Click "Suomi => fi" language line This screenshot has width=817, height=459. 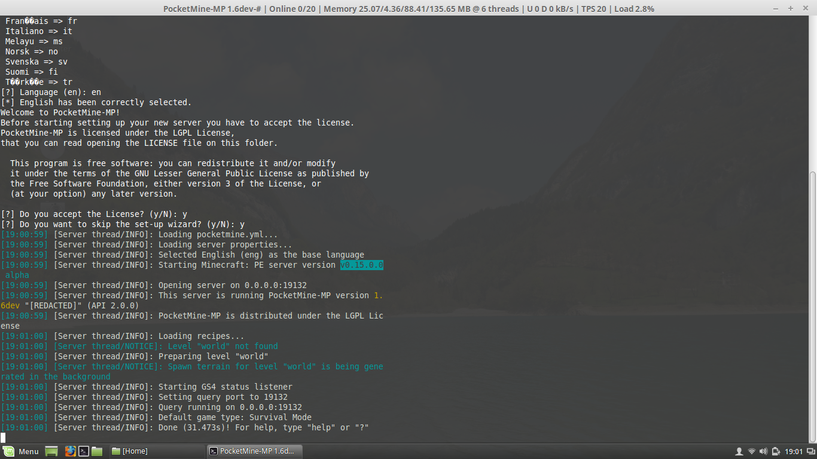pos(32,72)
